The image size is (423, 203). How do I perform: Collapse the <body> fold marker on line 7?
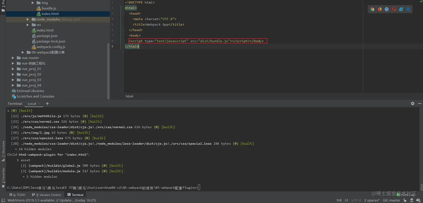point(123,36)
